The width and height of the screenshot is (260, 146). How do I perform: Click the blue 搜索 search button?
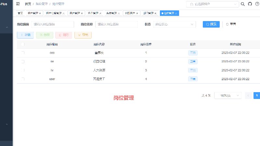click(x=211, y=24)
